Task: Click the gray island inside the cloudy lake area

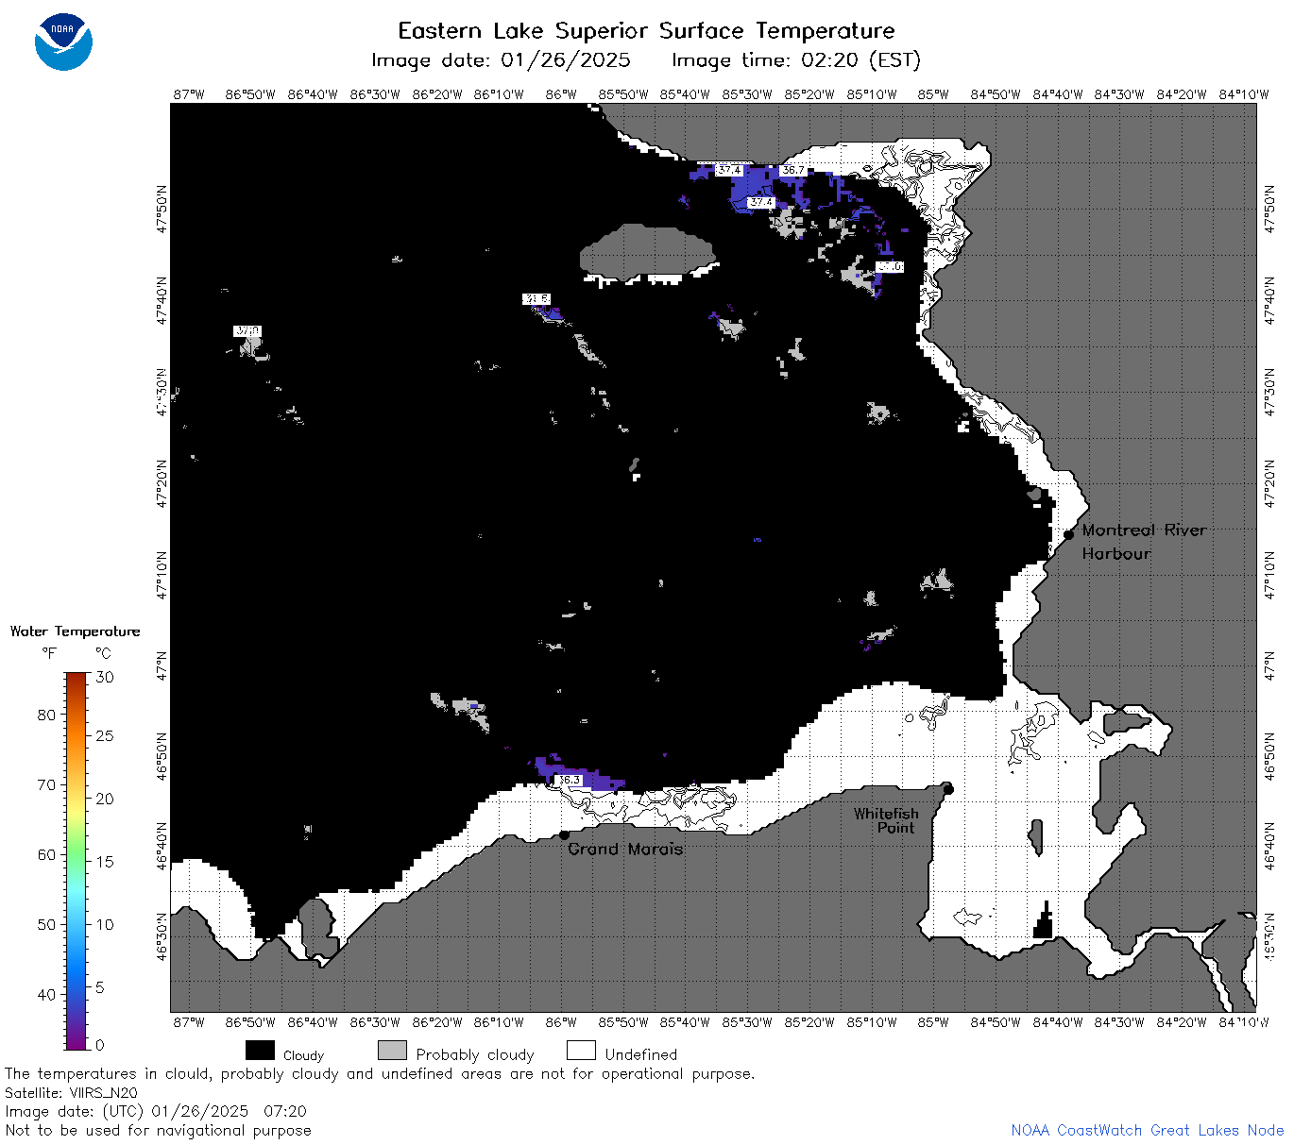Action: click(647, 253)
